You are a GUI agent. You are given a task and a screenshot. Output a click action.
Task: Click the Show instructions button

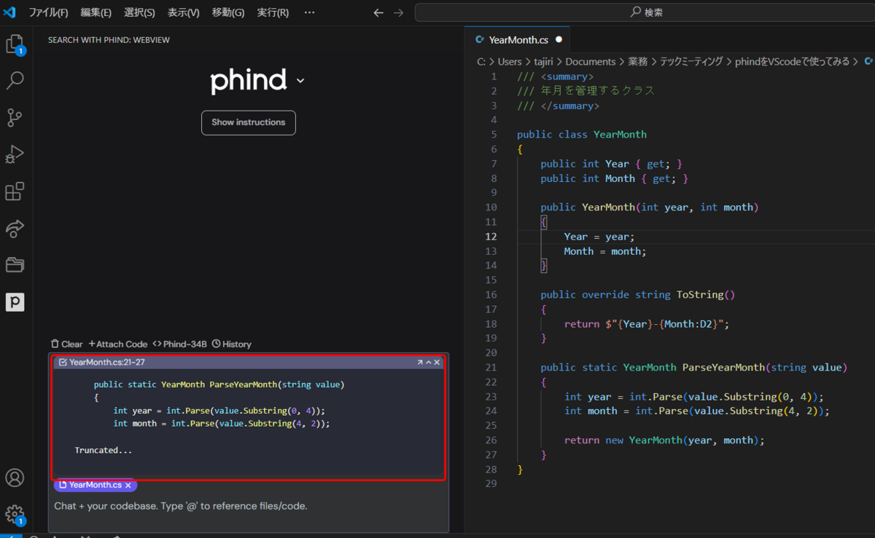pos(249,122)
